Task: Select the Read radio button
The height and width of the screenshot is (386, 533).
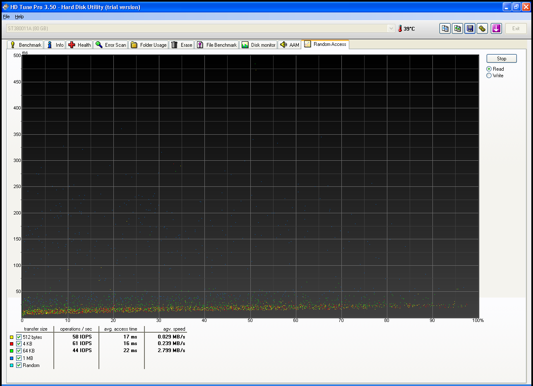Action: point(489,69)
